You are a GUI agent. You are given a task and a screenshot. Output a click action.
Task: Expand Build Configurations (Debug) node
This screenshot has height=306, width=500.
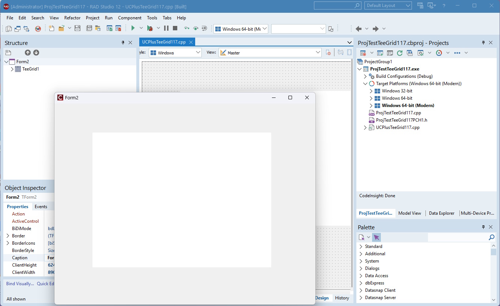coord(365,76)
